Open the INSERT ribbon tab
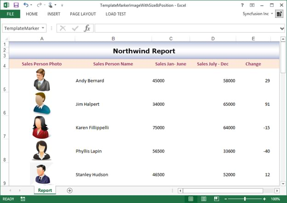Viewport: 287px width, 203px height. [x=54, y=14]
